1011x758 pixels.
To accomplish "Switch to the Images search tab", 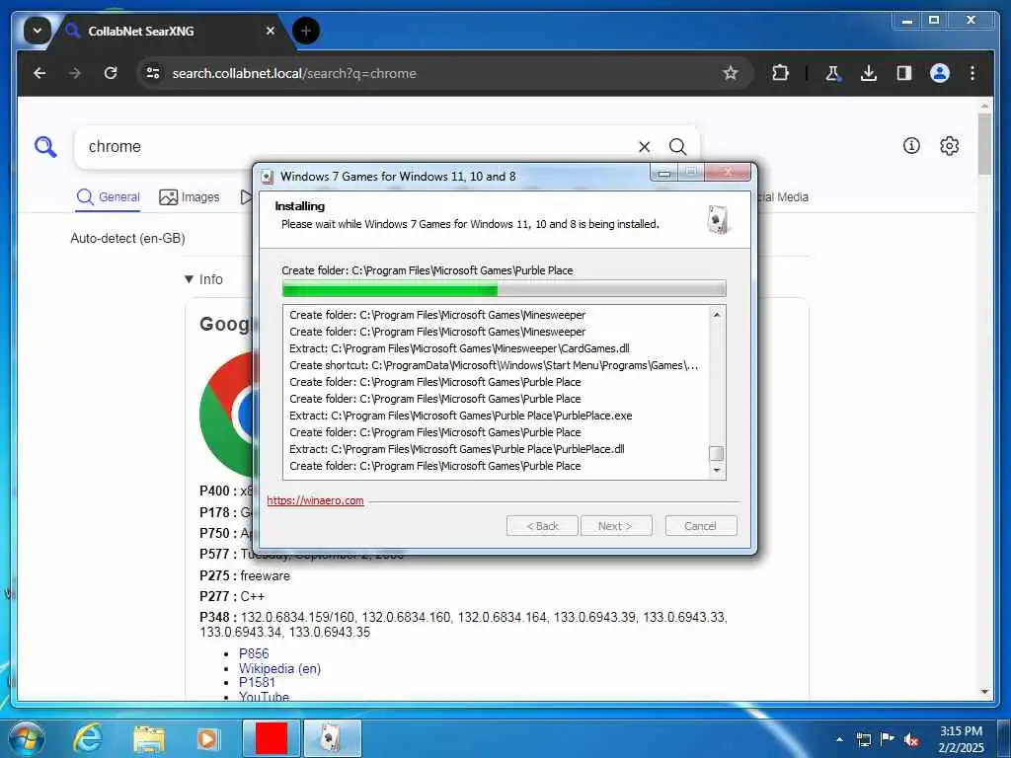I will click(190, 197).
